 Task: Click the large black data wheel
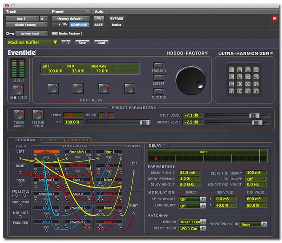pos(191,80)
